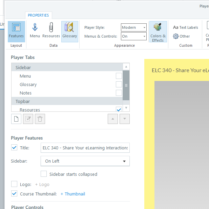Toggle the Title checkbox
This screenshot has width=209, height=209.
click(14, 147)
